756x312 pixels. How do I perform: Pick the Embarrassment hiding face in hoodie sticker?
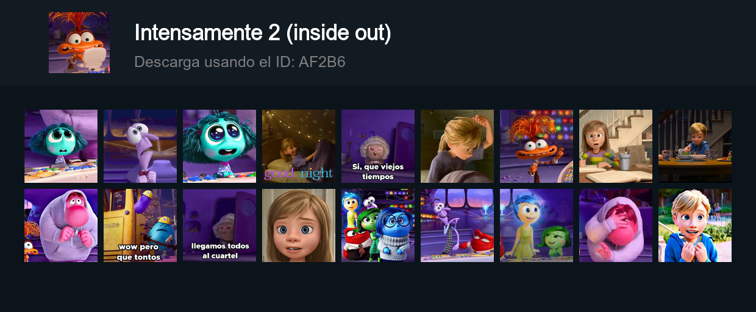coord(616,225)
